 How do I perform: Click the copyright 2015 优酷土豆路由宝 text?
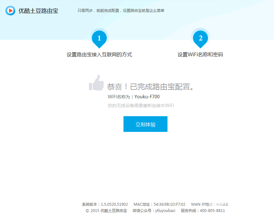pos(106,210)
